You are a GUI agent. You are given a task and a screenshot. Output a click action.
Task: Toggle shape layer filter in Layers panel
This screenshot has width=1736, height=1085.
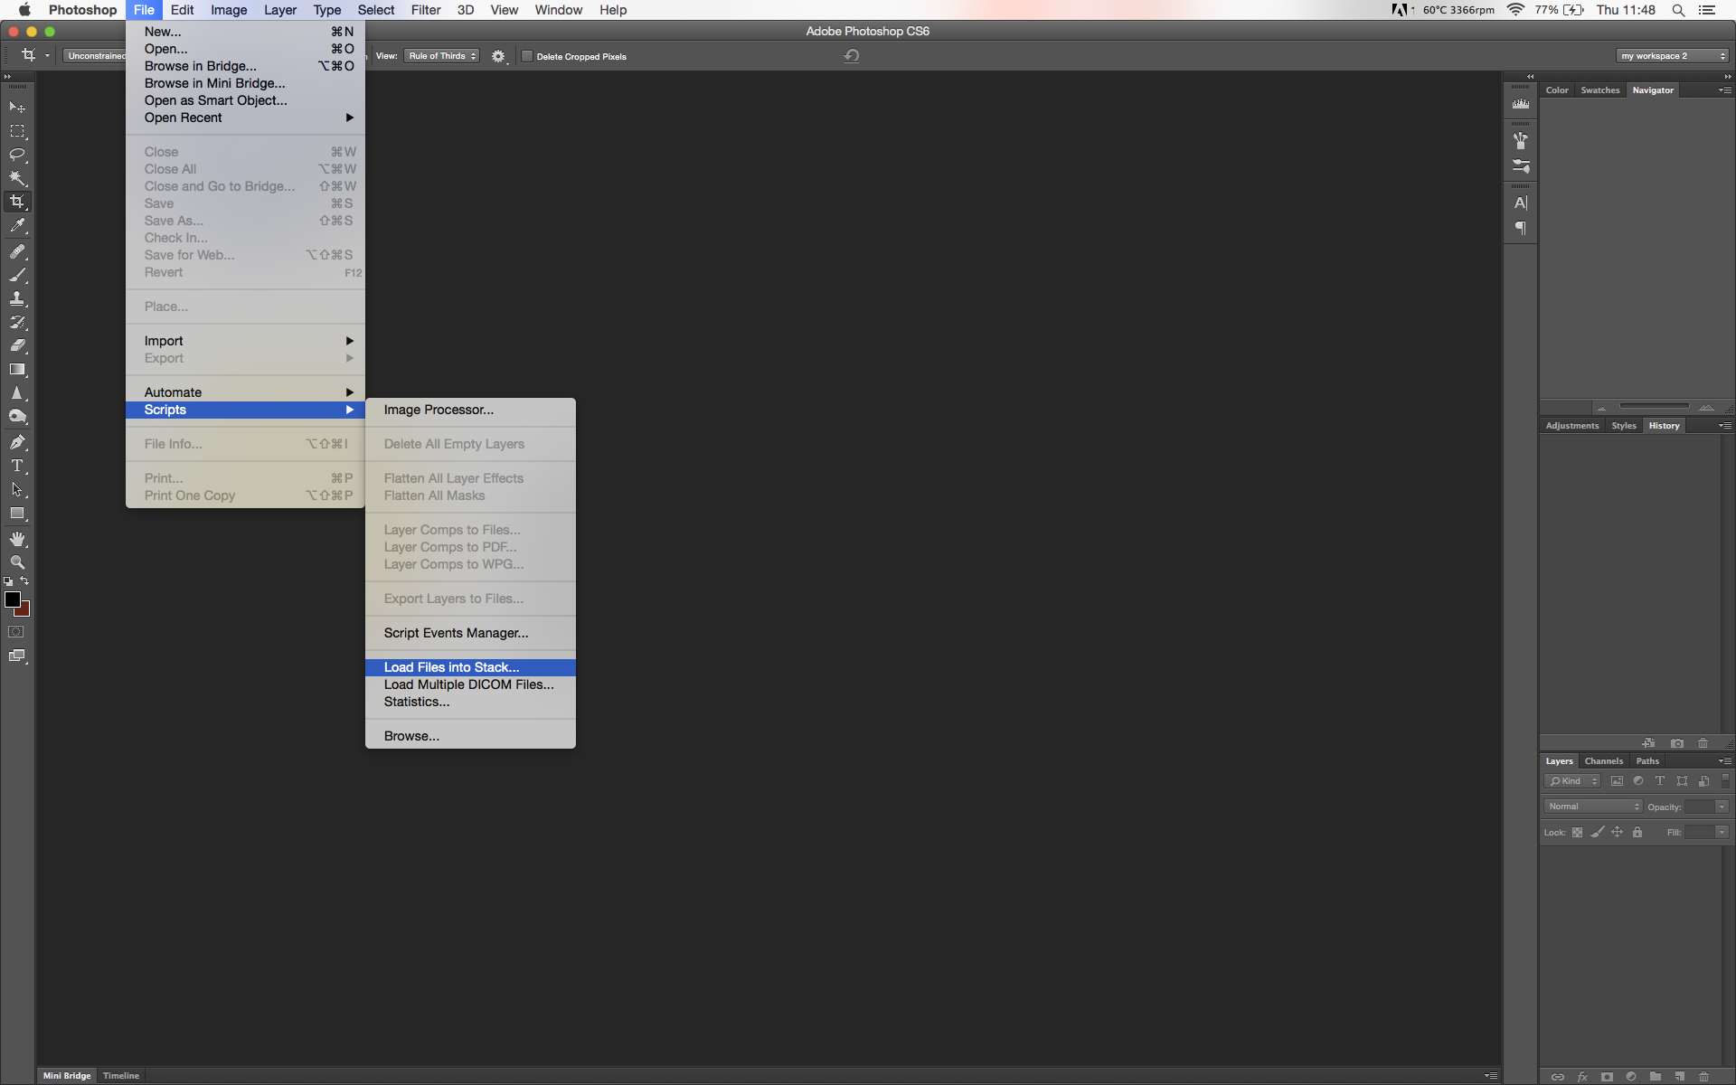pos(1682,781)
